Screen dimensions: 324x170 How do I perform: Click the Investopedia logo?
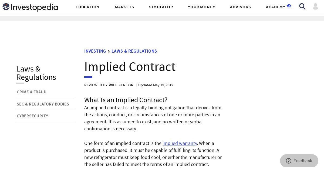tap(30, 7)
